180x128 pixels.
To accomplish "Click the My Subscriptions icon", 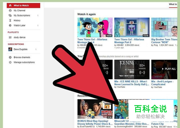I will point(10,16).
